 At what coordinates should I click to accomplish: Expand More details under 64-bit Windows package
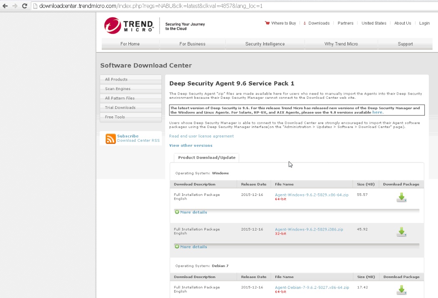(193, 212)
